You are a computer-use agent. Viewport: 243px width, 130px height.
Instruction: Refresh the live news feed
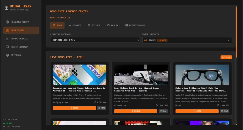[x=226, y=57]
